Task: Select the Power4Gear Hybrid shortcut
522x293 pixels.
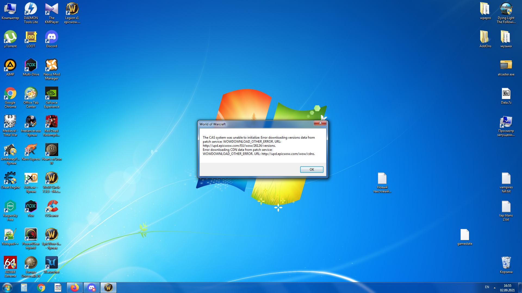Action: click(31, 239)
